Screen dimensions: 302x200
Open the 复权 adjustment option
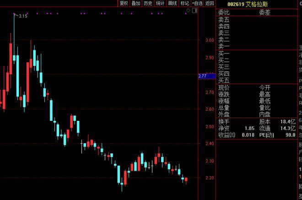(x=124, y=3)
